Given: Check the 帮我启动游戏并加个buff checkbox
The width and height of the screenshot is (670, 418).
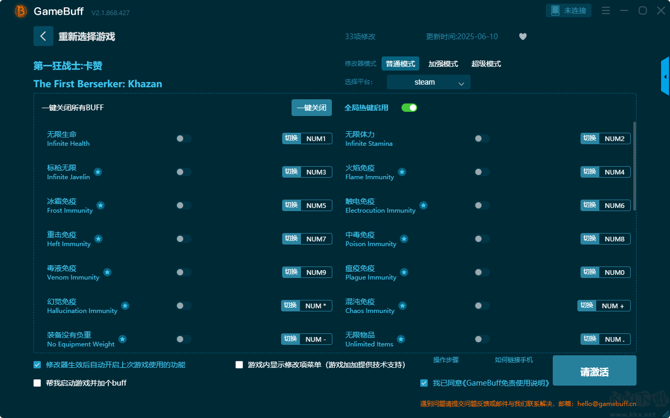Looking at the screenshot, I should 37,383.
